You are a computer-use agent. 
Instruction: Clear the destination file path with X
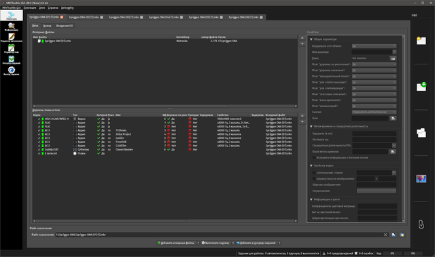point(385,235)
